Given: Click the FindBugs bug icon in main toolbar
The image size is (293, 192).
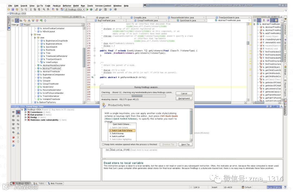Looking at the screenshot, I should 115,9.
